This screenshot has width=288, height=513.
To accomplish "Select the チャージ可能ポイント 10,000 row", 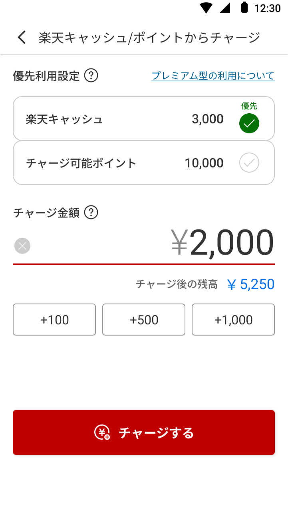I will 120,163.
